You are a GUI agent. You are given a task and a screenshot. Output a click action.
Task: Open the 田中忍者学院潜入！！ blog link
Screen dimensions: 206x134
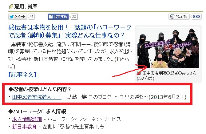click(x=37, y=97)
